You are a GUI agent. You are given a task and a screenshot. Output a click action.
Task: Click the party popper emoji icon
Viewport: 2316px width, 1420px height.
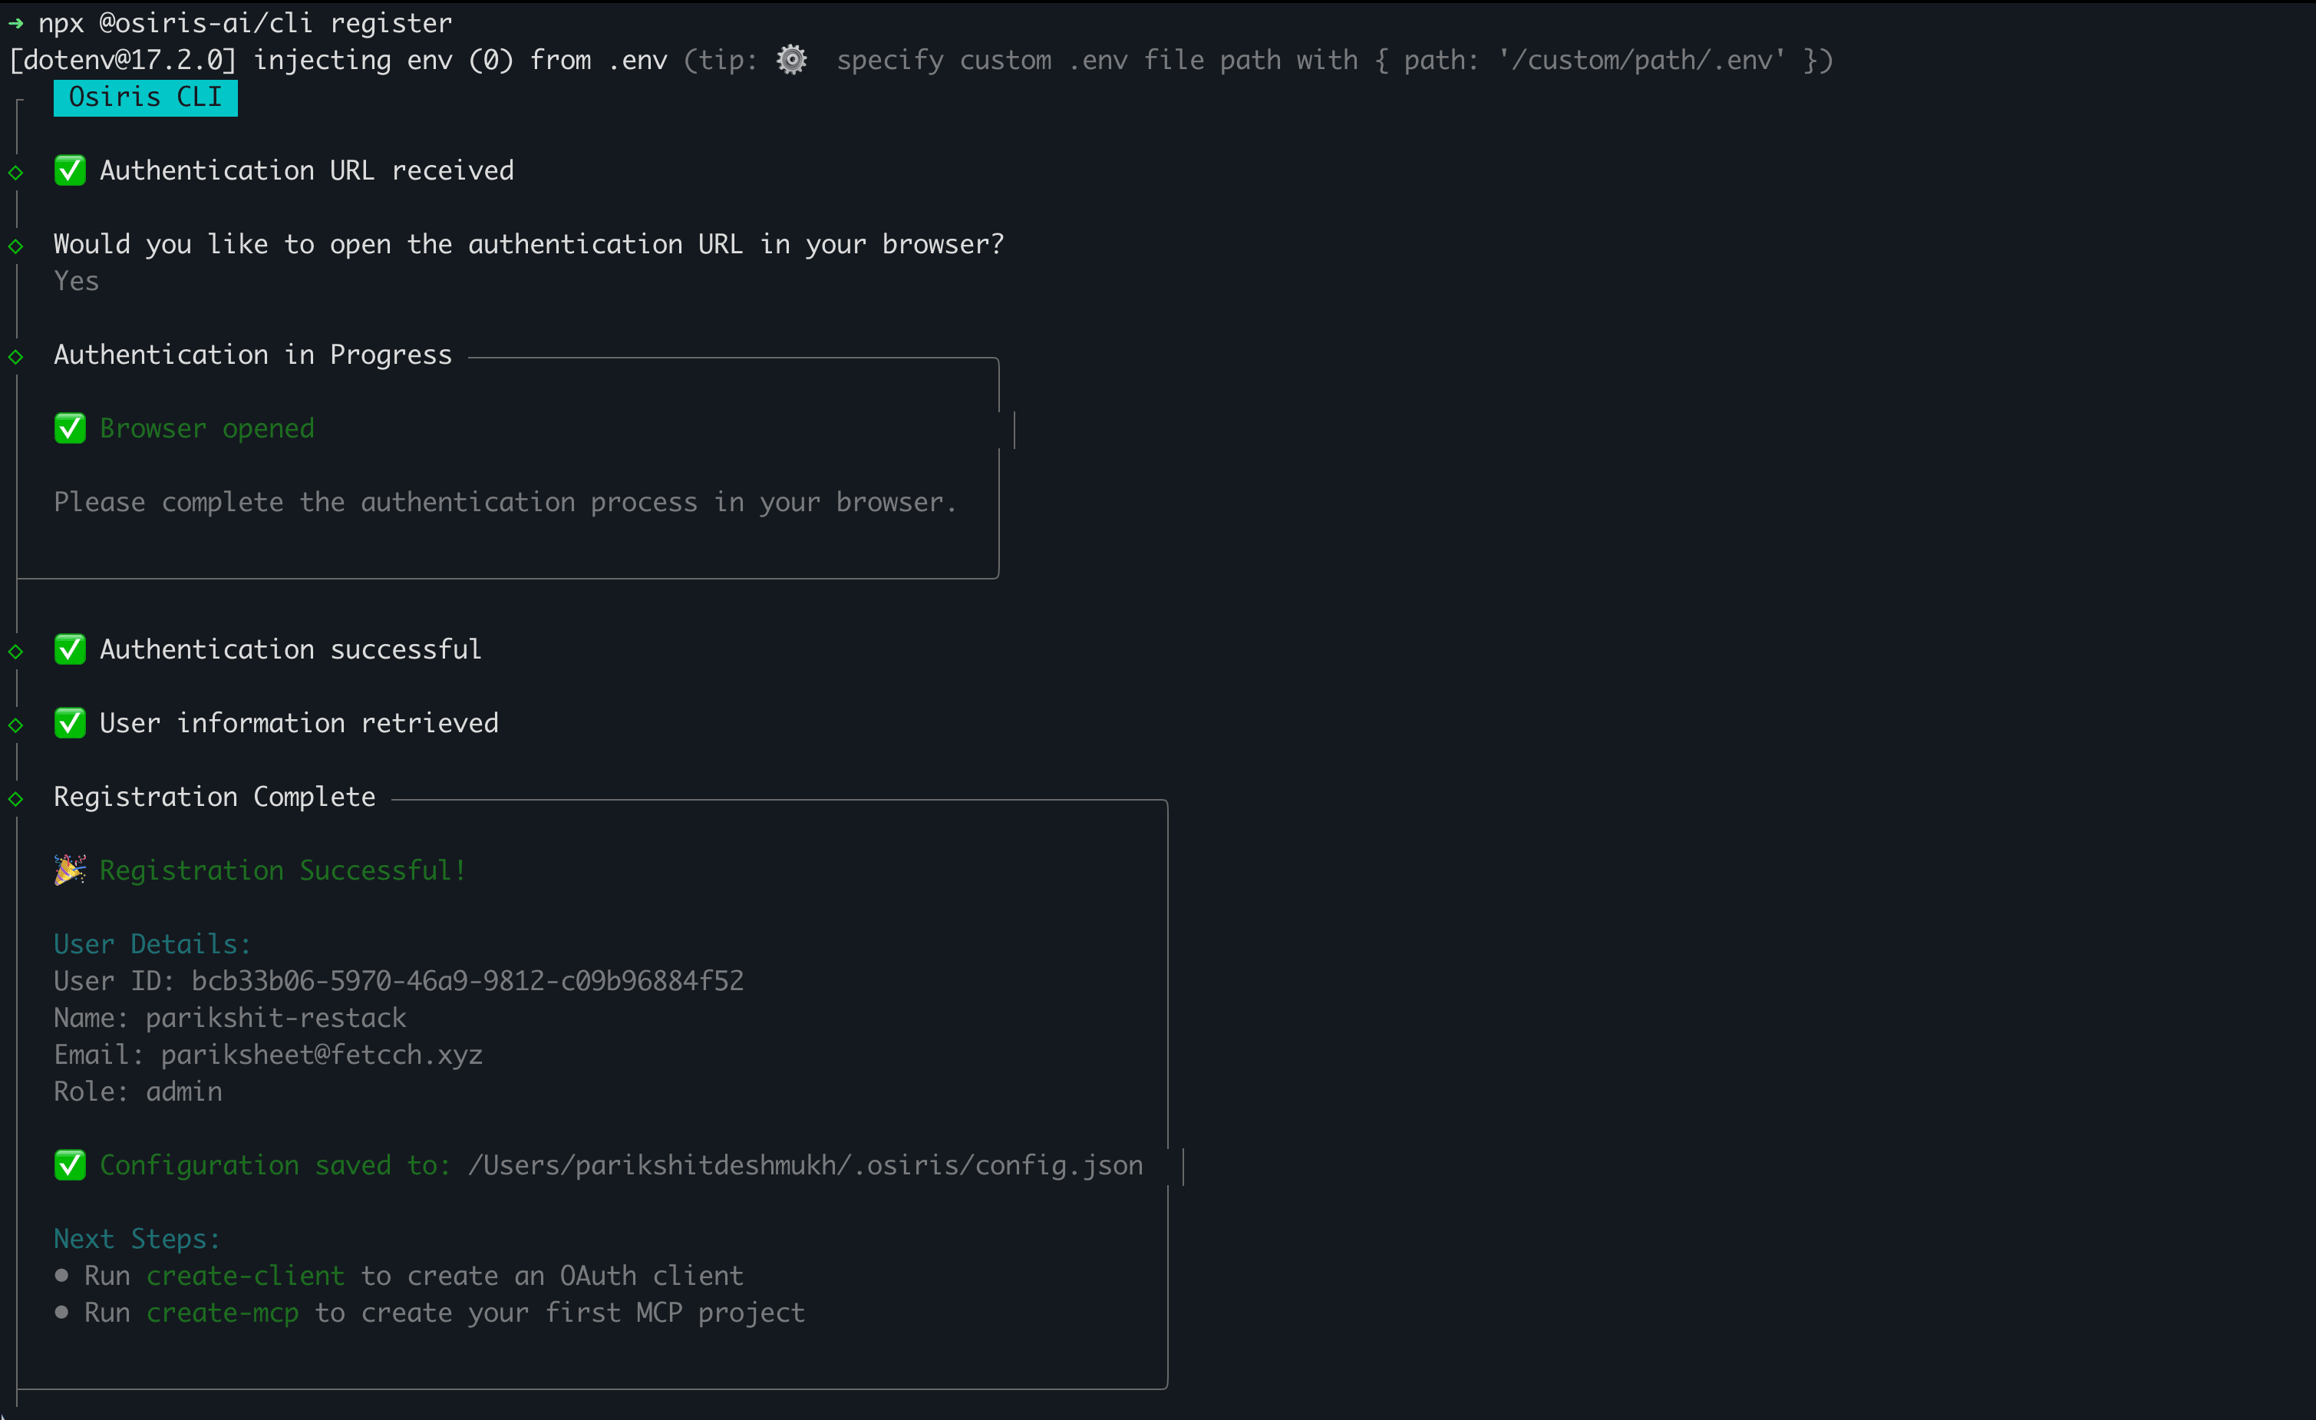pos(70,870)
